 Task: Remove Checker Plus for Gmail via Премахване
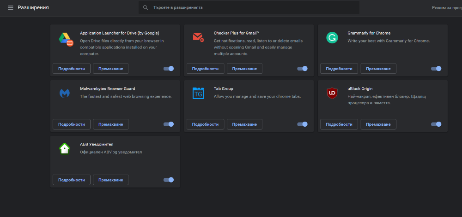244,69
